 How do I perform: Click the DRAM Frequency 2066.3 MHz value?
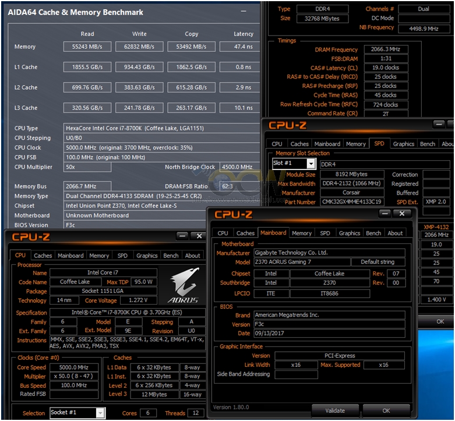tap(386, 49)
